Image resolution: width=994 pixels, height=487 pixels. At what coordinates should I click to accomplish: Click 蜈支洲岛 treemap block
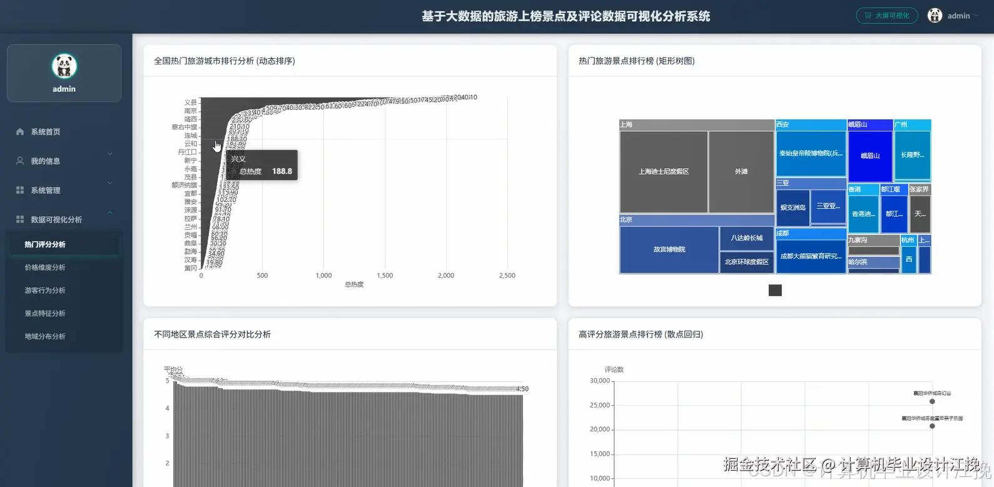pos(793,208)
